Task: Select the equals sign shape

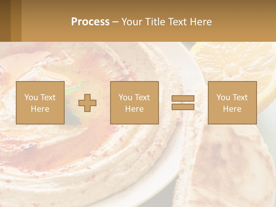Action: pos(183,103)
